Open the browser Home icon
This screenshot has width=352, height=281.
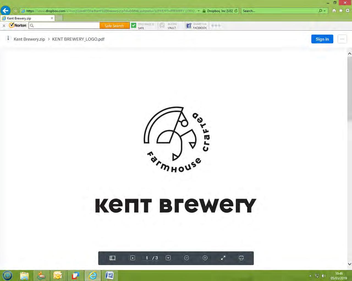click(334, 11)
